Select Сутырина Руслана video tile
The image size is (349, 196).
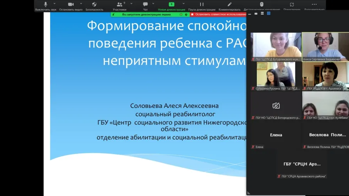[276, 76]
